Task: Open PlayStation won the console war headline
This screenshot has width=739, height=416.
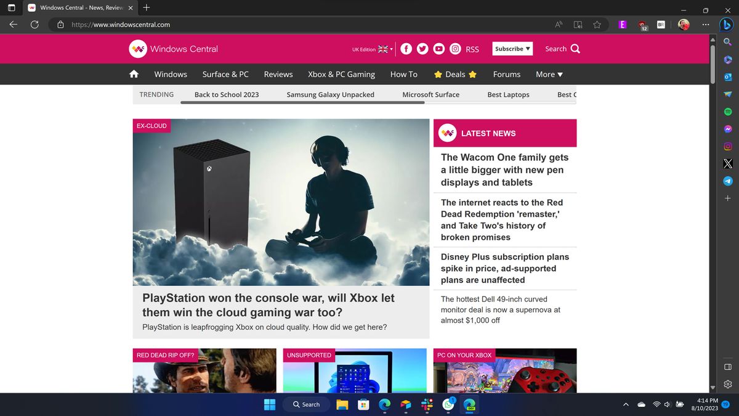Action: [269, 305]
